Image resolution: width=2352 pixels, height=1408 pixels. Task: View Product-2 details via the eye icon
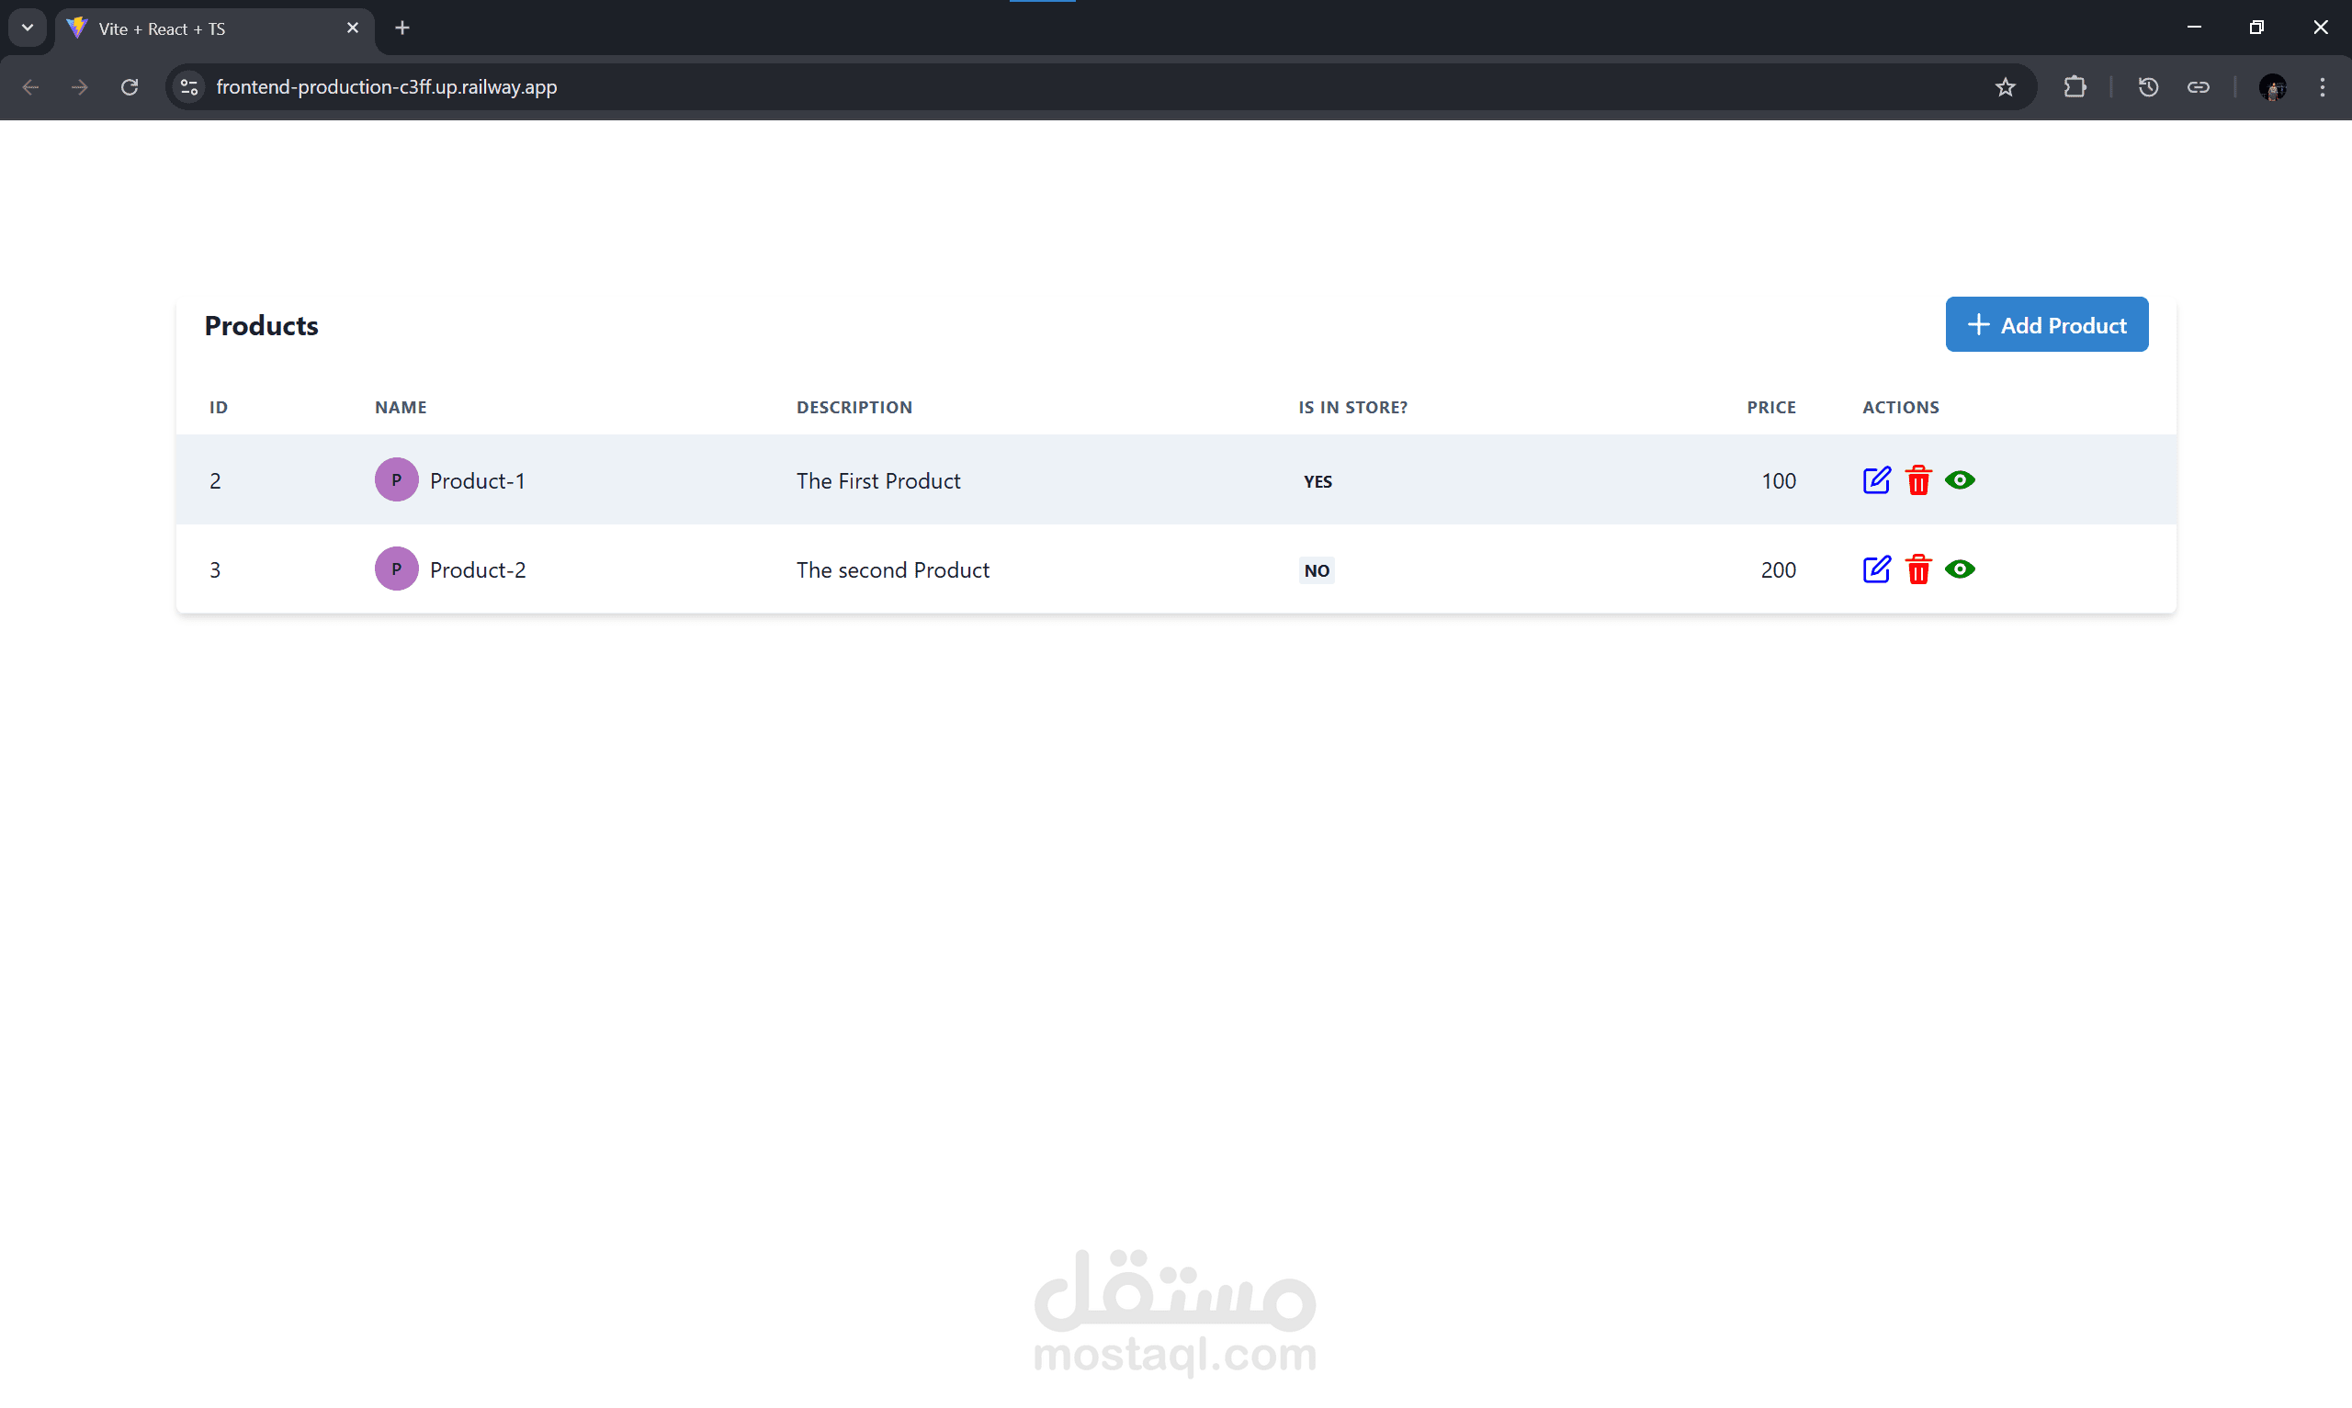(1961, 569)
